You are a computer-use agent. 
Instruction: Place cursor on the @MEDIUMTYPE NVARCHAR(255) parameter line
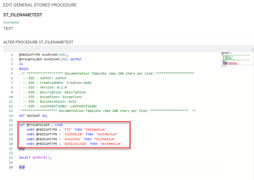click(44, 55)
